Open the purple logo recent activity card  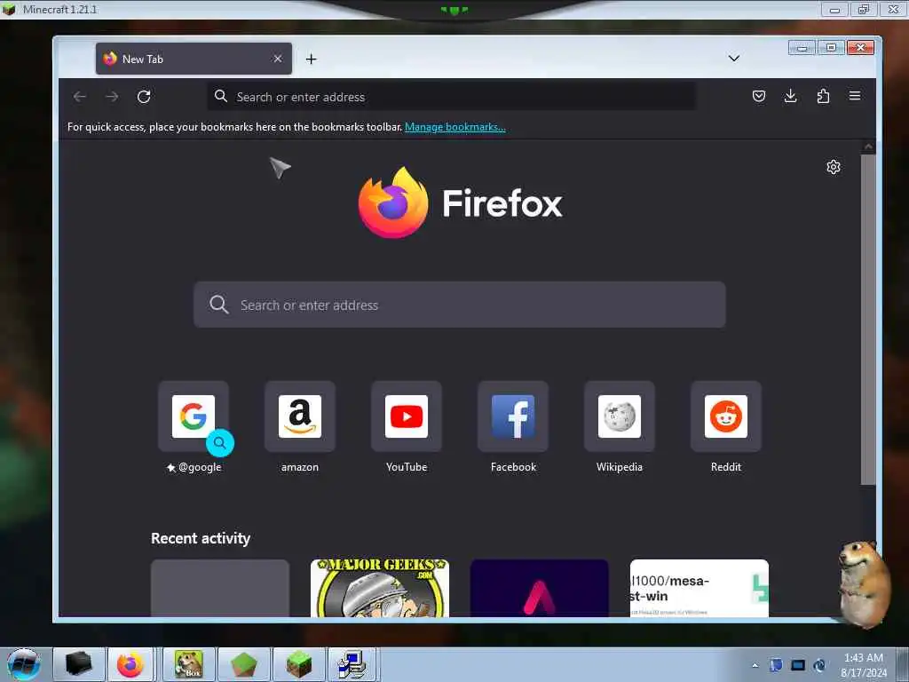coord(539,588)
